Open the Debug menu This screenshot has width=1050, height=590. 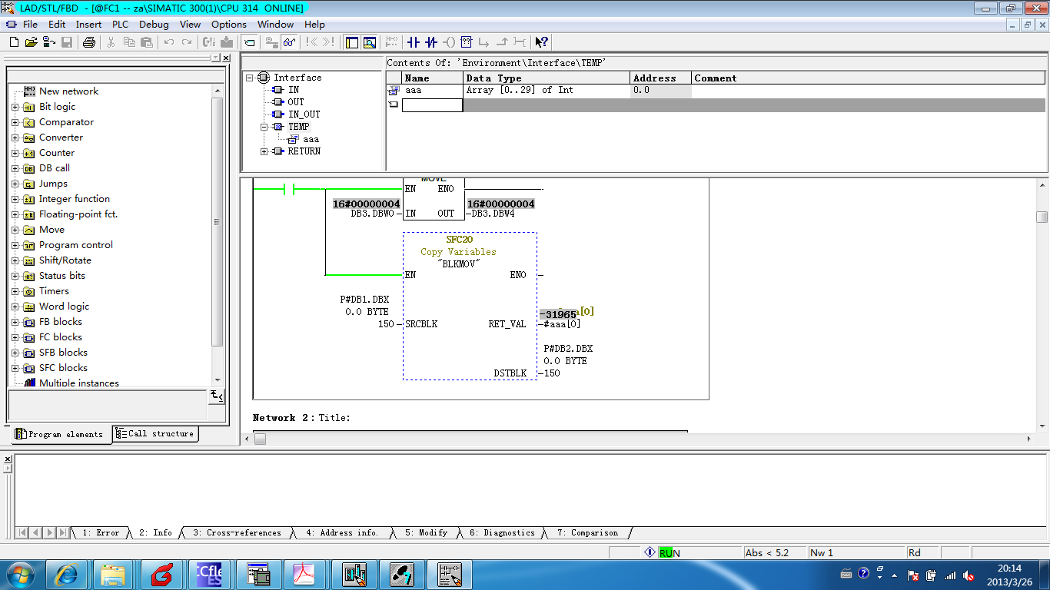pos(154,25)
